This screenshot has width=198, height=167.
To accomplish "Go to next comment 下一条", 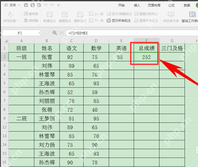I will point(96,20).
